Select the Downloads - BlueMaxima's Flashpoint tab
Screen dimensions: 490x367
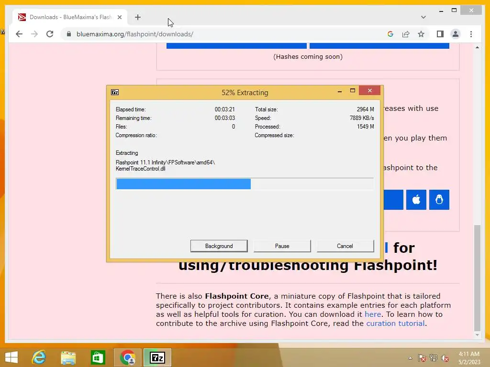click(70, 17)
